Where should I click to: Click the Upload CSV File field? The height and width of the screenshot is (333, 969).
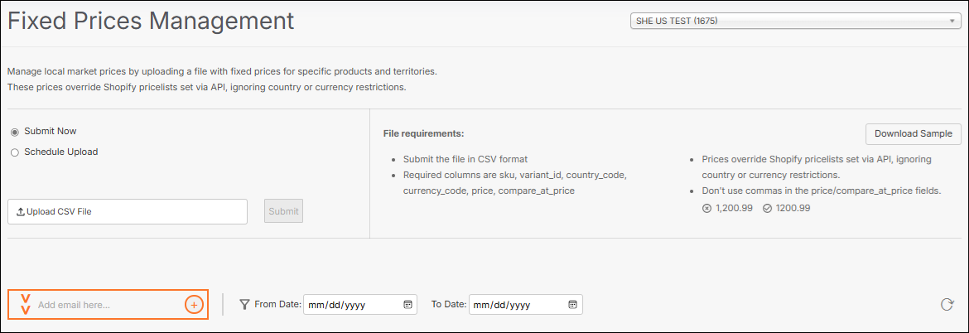[x=128, y=211]
